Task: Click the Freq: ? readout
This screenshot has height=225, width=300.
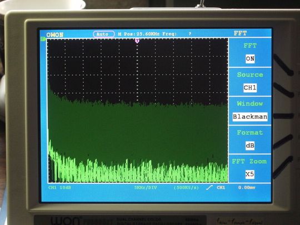Action: click(177, 34)
